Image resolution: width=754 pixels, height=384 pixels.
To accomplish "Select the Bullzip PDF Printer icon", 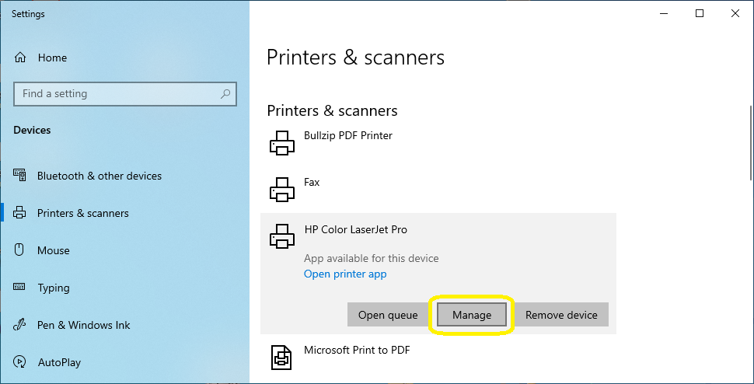I will (282, 142).
